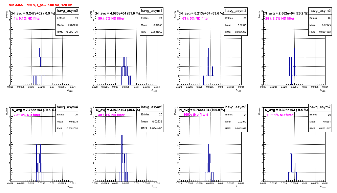This screenshot has height=193, width=337.
Task: Click the N_avg = 6.213e+04 label
Action: (x=202, y=13)
